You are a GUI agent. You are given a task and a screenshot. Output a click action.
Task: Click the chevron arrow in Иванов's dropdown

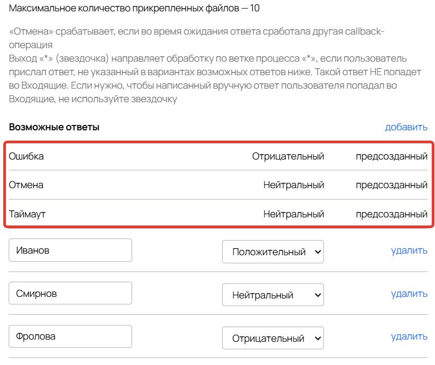pyautogui.click(x=317, y=251)
